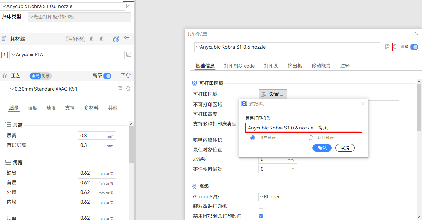Open the 打印头 tab
This screenshot has width=422, height=220.
pos(271,66)
